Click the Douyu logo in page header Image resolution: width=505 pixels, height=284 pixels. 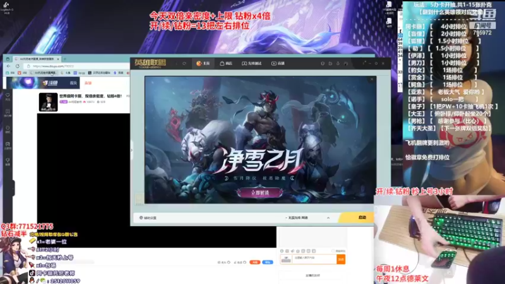coord(50,83)
